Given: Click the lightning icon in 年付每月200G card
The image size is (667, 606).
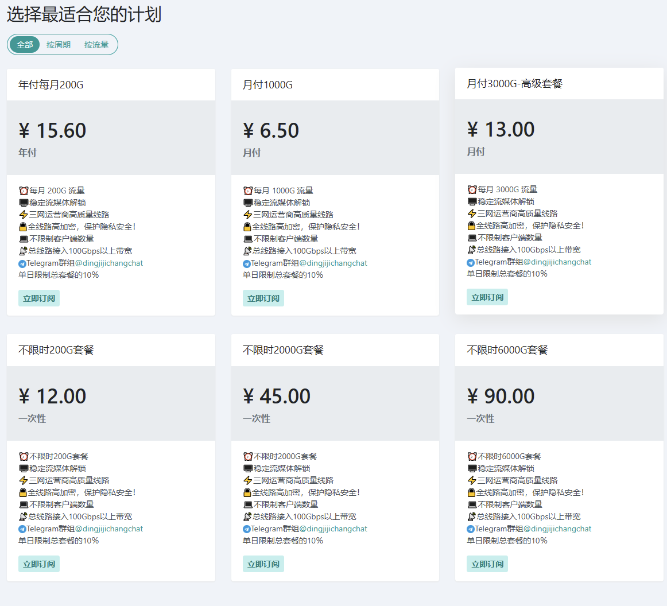Looking at the screenshot, I should point(24,215).
